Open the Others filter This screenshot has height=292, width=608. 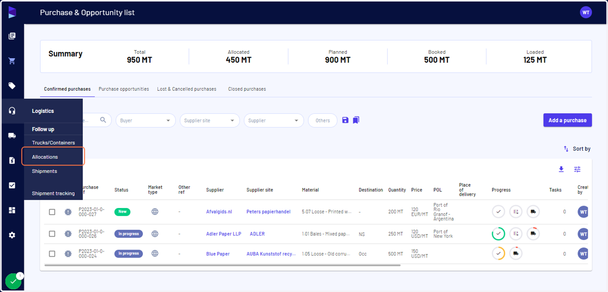[323, 120]
